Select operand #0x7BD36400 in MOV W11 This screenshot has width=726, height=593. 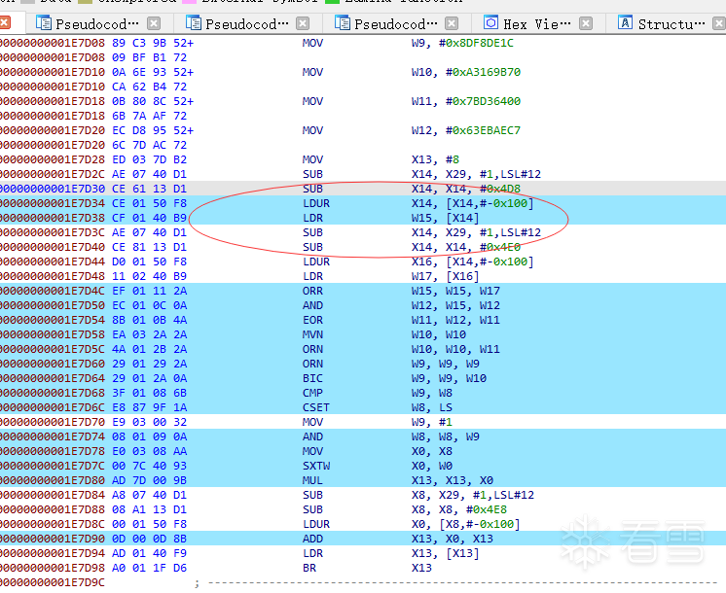(x=483, y=101)
